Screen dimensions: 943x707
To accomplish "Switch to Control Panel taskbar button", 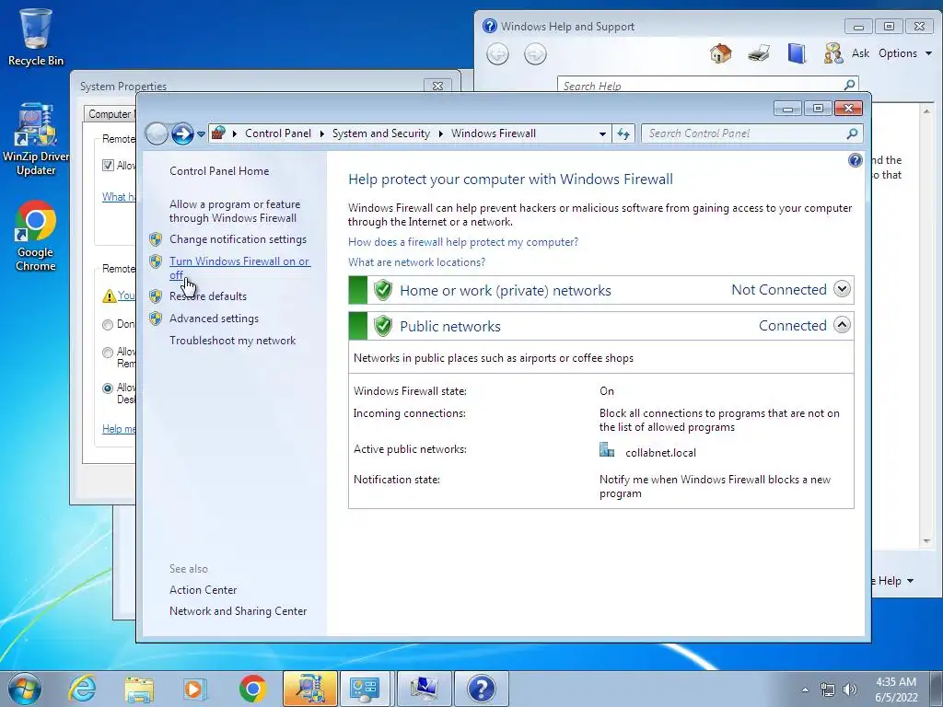I will coord(365,689).
